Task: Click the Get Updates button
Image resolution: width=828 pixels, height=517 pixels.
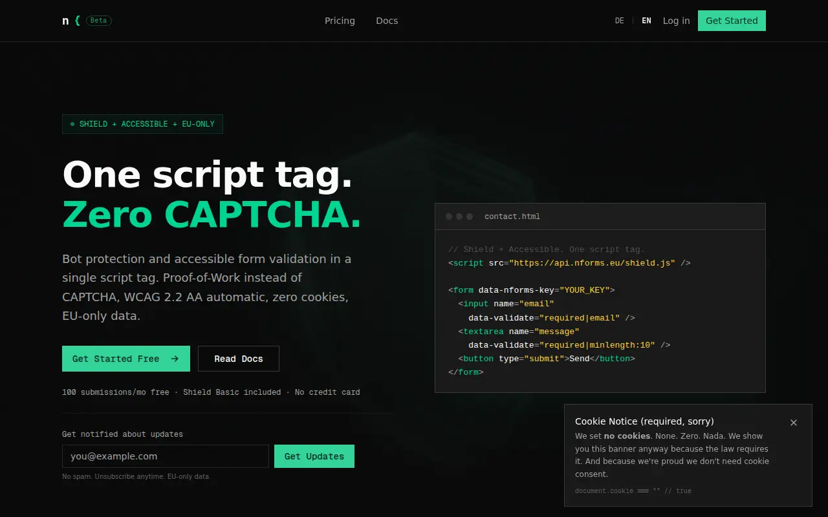Action: [x=314, y=456]
